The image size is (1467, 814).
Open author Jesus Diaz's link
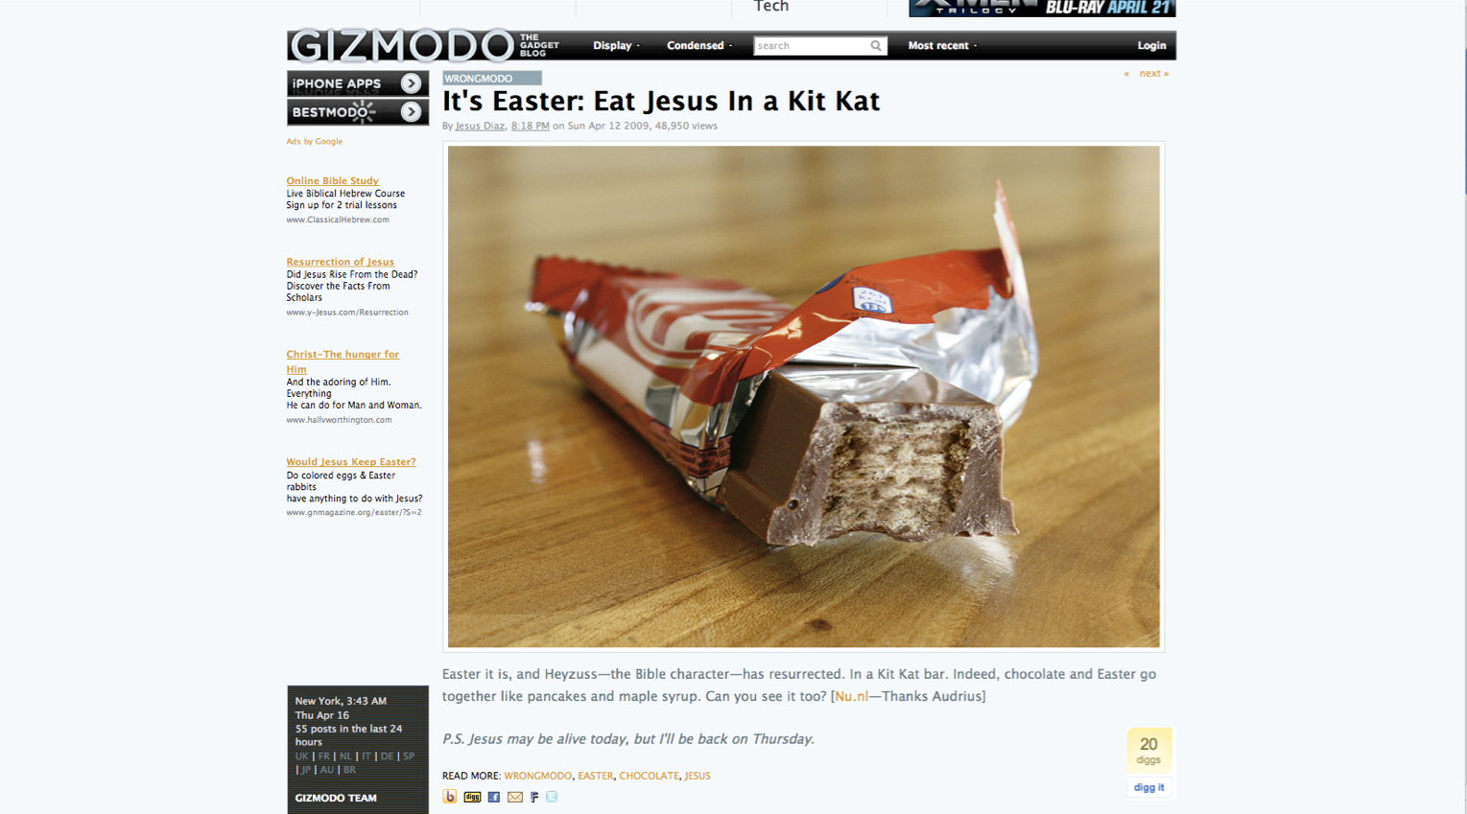pyautogui.click(x=480, y=126)
